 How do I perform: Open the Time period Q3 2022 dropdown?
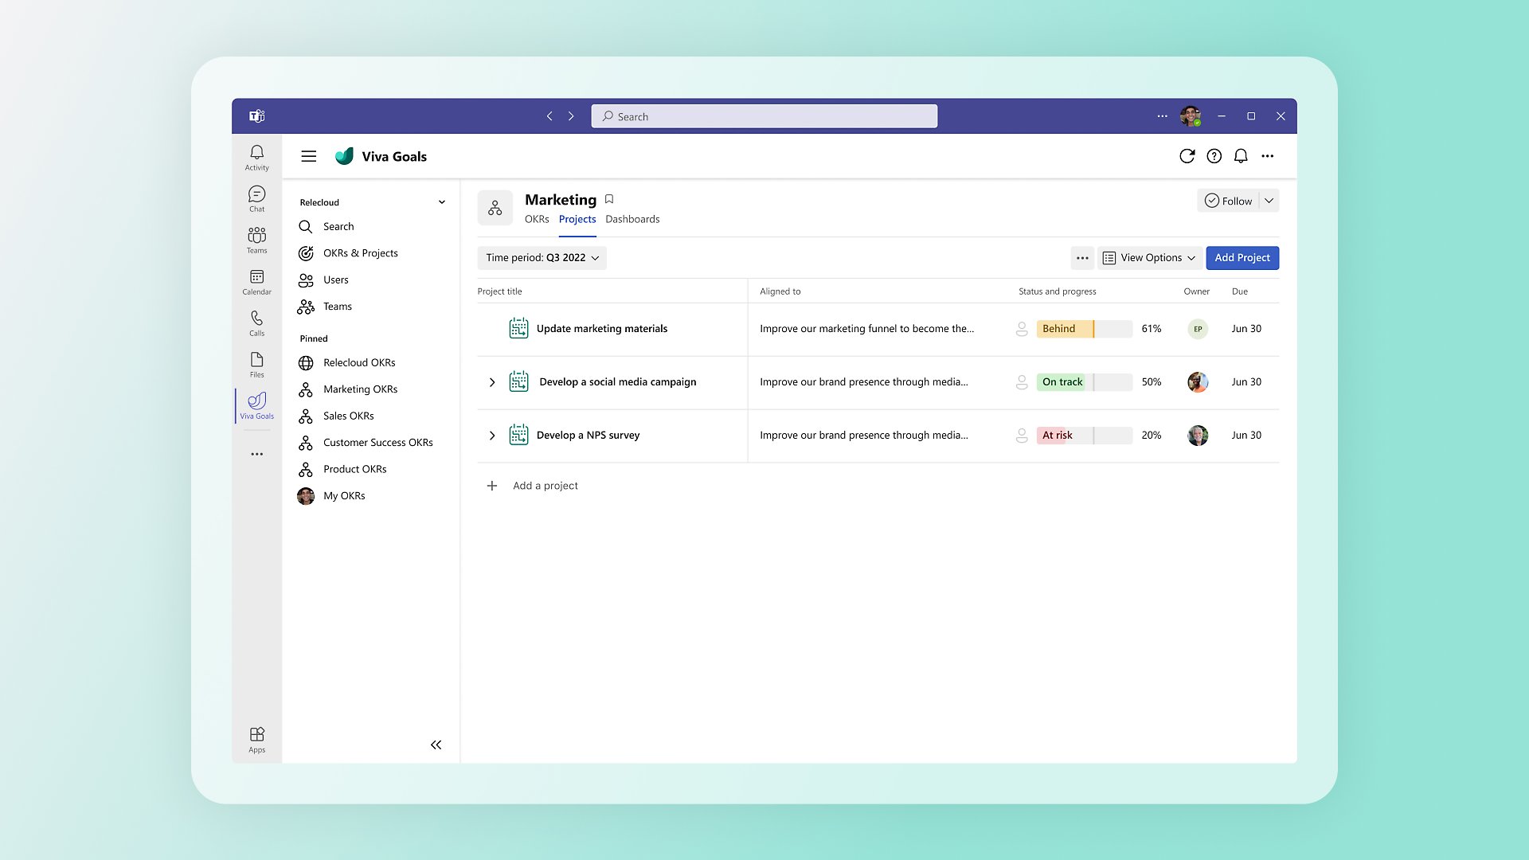coord(542,258)
